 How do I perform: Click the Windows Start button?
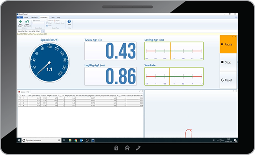(x=19, y=140)
